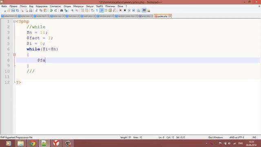The width and height of the screenshot is (261, 147).
Task: Click the 'while($i<$n)' code line
Action: pyautogui.click(x=42, y=49)
